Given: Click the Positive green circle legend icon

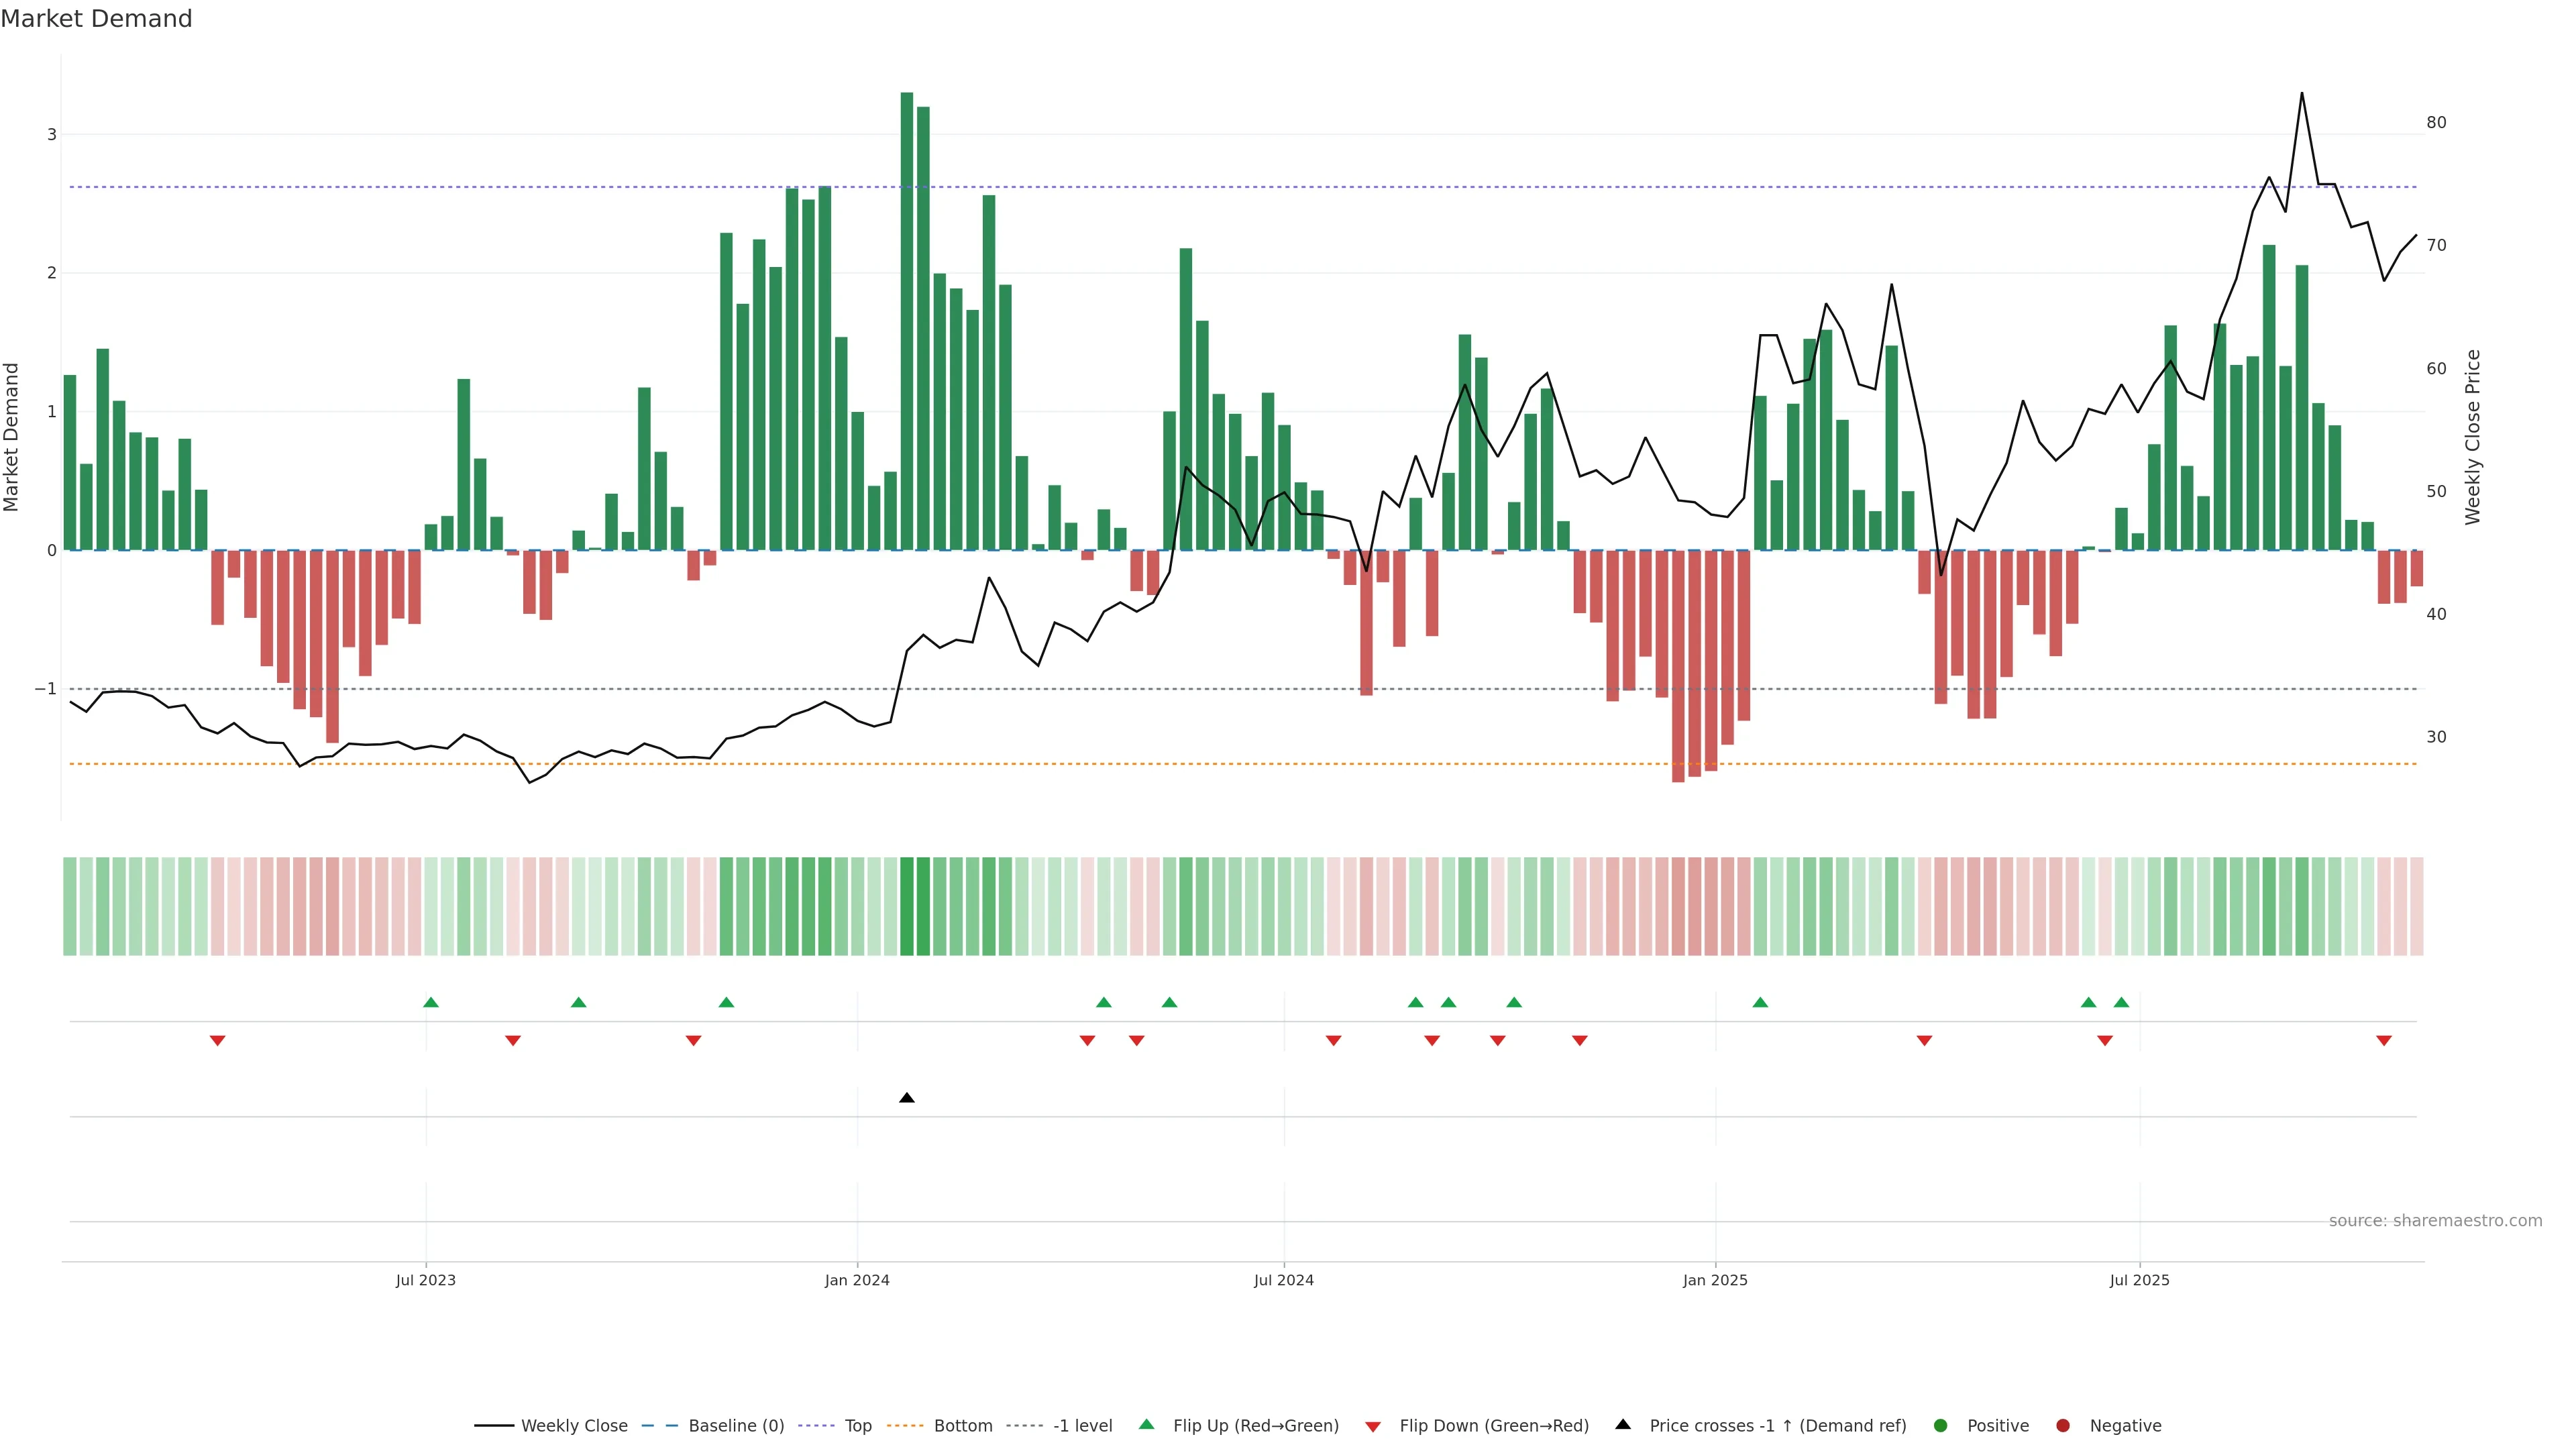Looking at the screenshot, I should [x=1941, y=1426].
